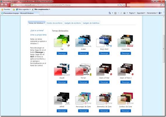Open the Home icon dropdown arrow

pos(112,13)
